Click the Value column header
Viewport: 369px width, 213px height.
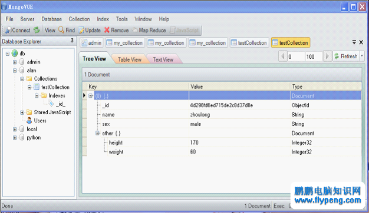pos(239,86)
